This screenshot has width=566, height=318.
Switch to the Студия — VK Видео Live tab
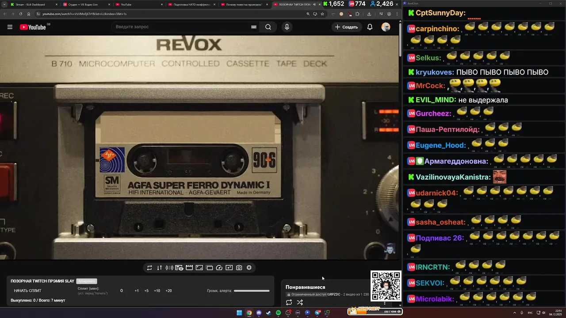(86, 4)
